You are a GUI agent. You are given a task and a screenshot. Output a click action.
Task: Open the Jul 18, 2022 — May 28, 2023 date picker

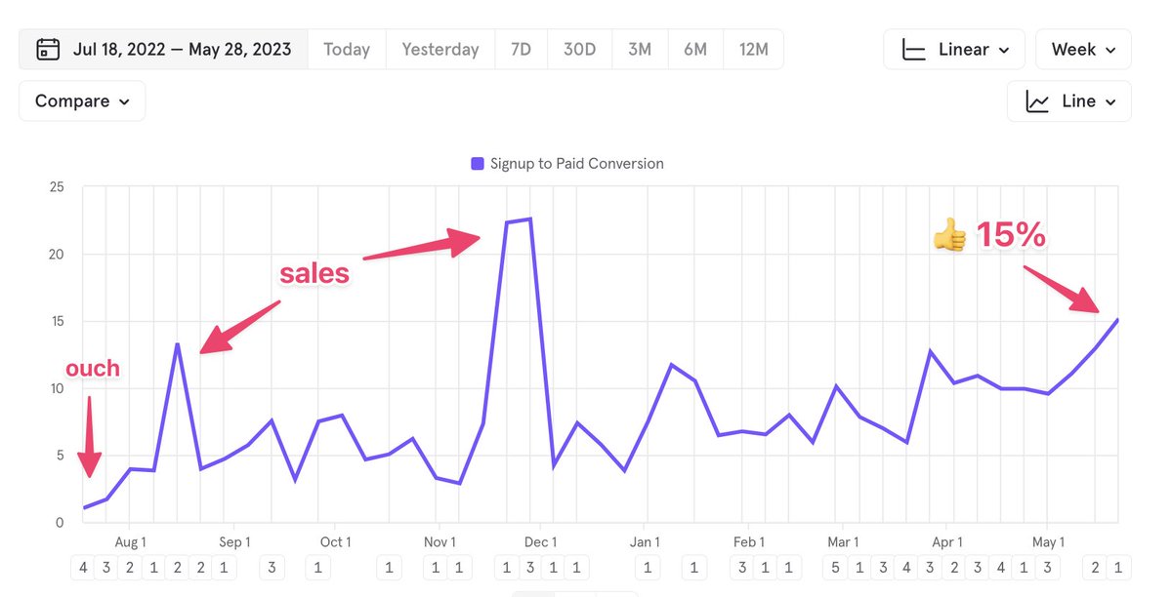[163, 49]
